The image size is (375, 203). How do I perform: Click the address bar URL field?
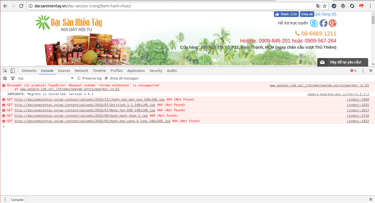(x=170, y=6)
